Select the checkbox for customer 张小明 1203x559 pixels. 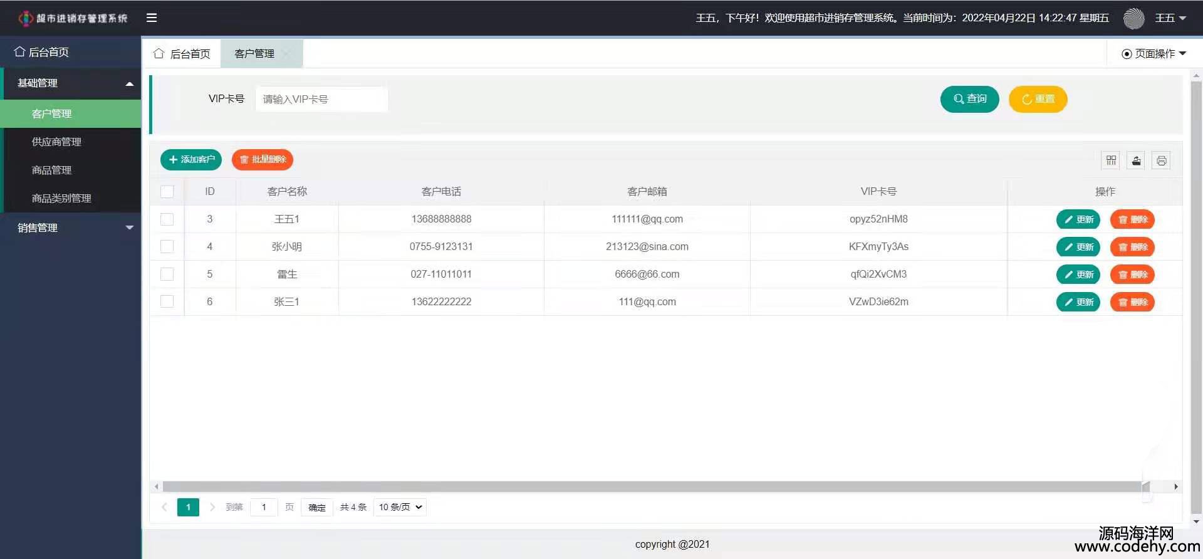167,246
